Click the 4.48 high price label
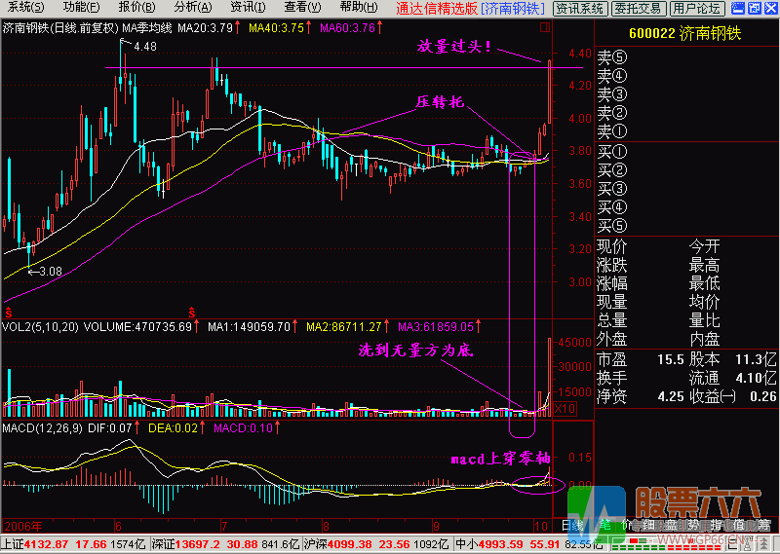This screenshot has width=780, height=554. point(145,46)
